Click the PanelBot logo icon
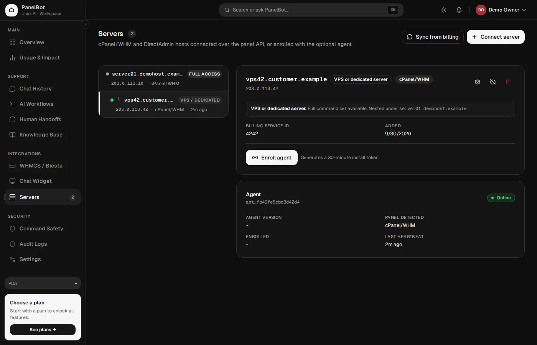This screenshot has width=537, height=345. click(12, 10)
